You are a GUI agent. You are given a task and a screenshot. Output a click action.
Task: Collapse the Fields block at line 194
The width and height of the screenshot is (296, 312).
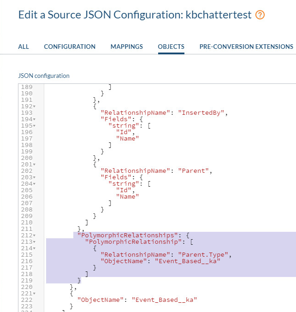[34, 119]
